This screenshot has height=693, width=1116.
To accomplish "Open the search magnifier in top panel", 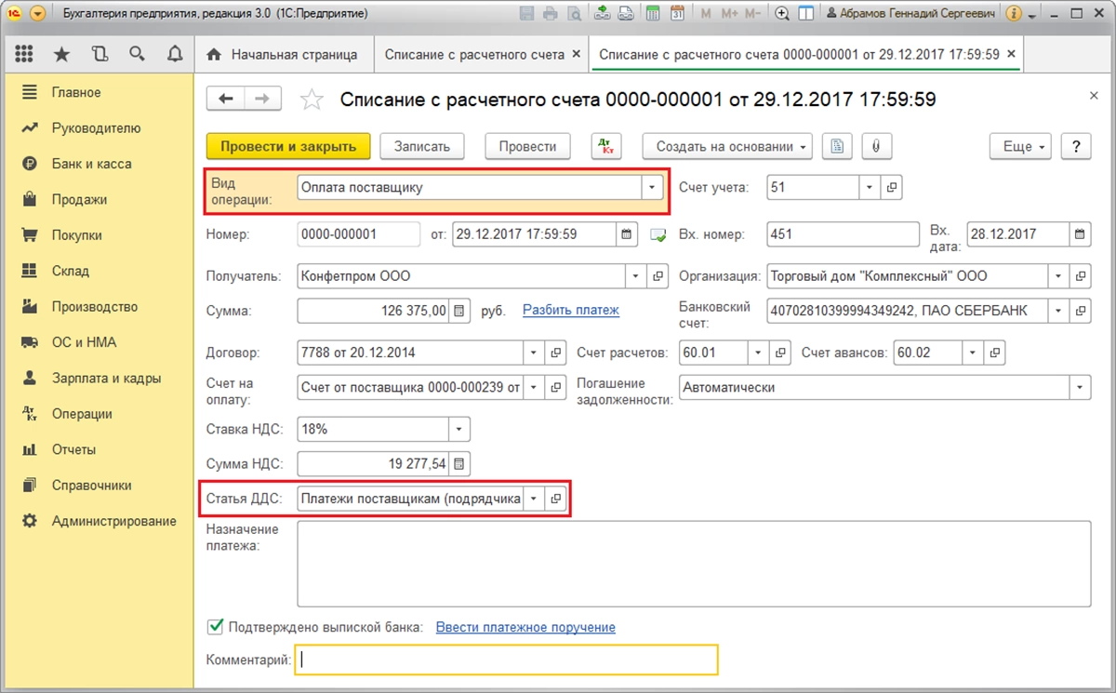I will click(138, 54).
